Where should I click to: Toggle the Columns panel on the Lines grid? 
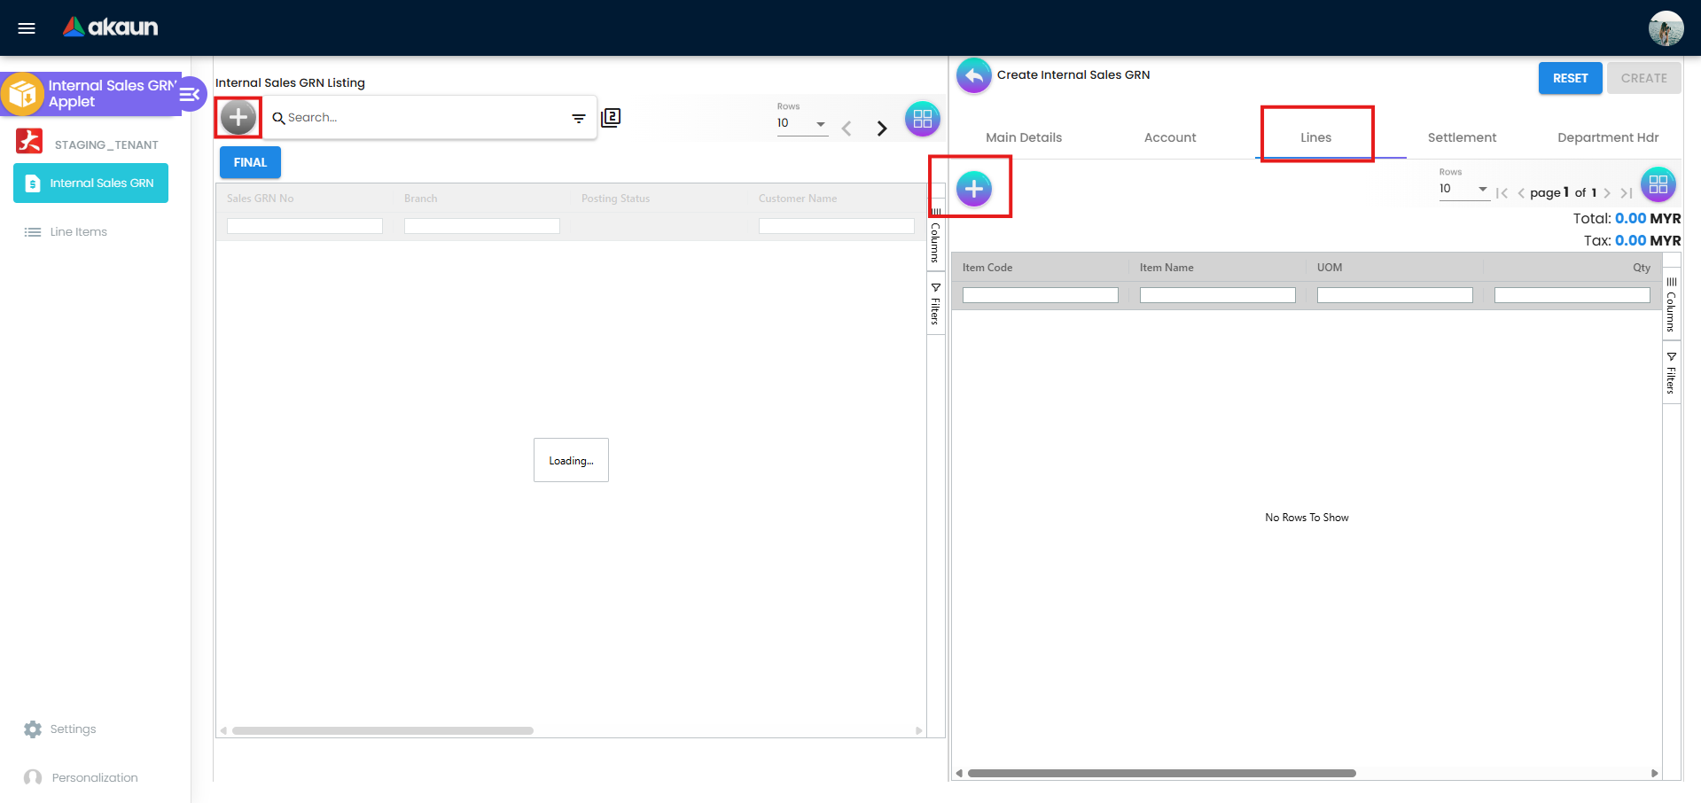[x=1672, y=306]
